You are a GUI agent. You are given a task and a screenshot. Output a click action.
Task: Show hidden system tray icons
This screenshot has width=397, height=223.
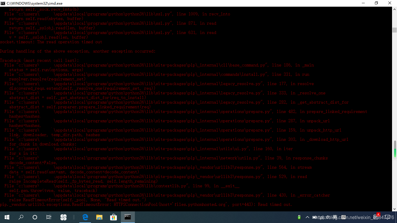(x=307, y=217)
